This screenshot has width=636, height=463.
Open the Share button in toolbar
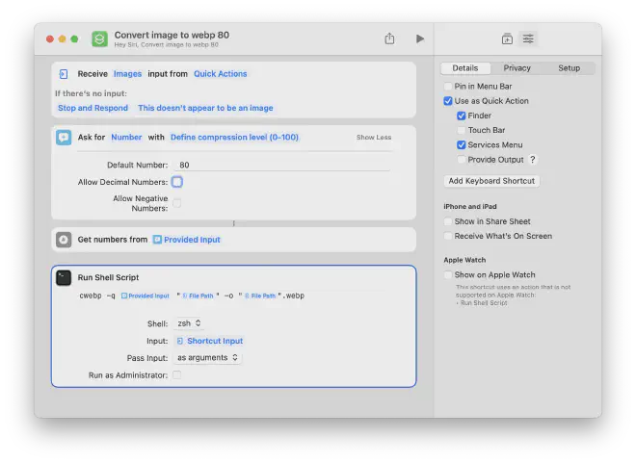389,39
